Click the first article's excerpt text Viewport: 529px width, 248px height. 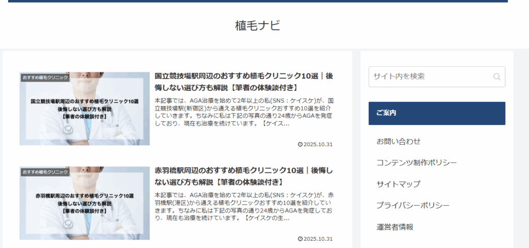pyautogui.click(x=243, y=112)
